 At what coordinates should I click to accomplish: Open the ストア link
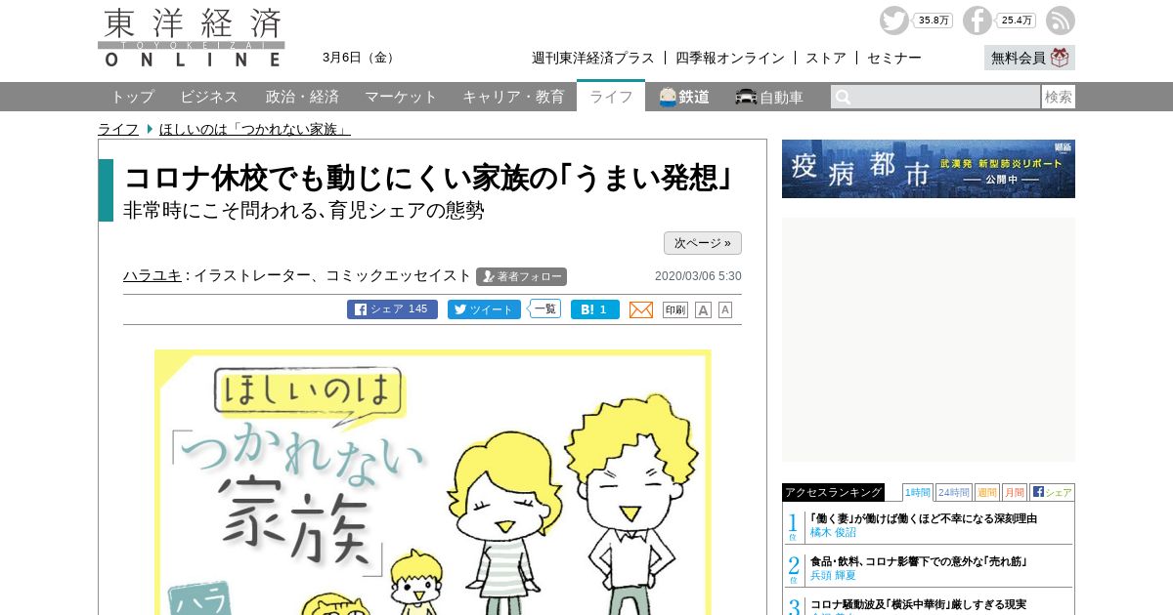click(826, 58)
